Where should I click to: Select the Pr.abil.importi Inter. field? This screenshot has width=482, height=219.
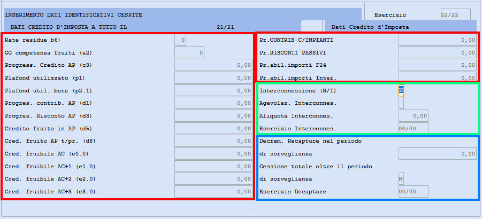438,77
